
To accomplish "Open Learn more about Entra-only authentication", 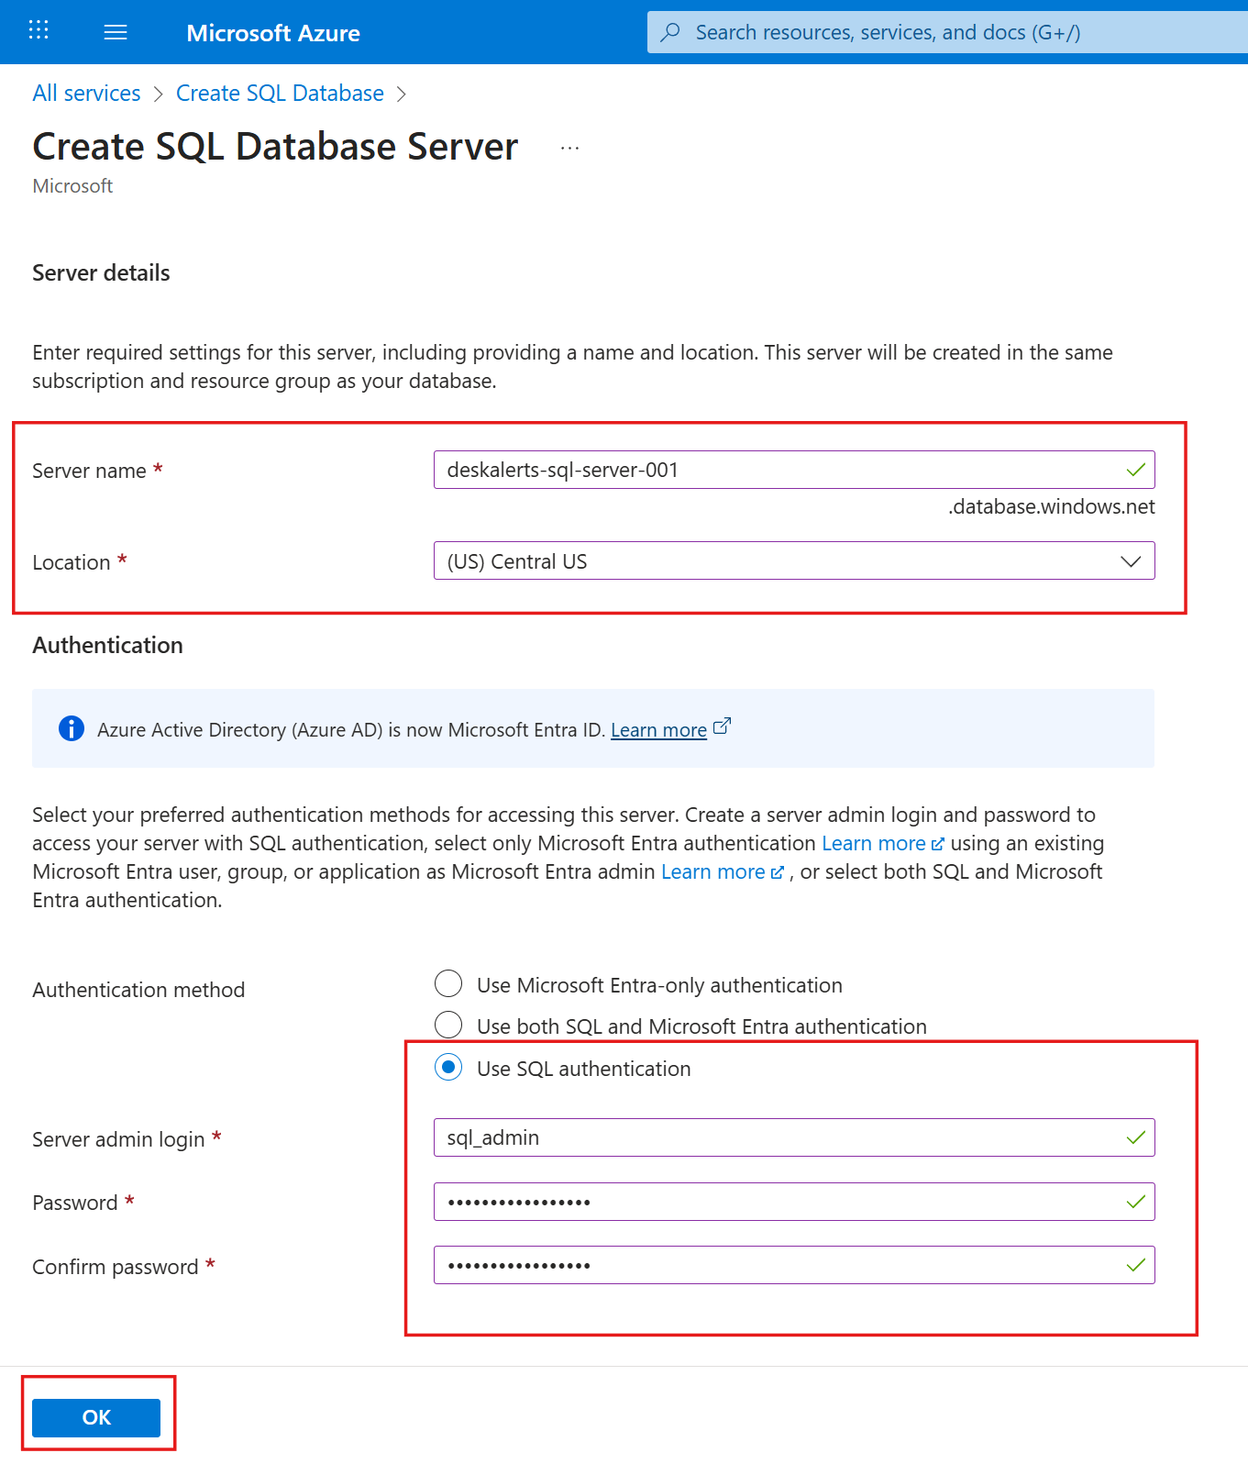I will click(x=882, y=843).
